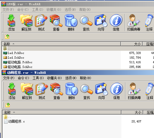The width and height of the screenshot is (154, 138).
Task: Open 收藏夹(O) menu in 动画程序.rar window
Action: tap(54, 78)
